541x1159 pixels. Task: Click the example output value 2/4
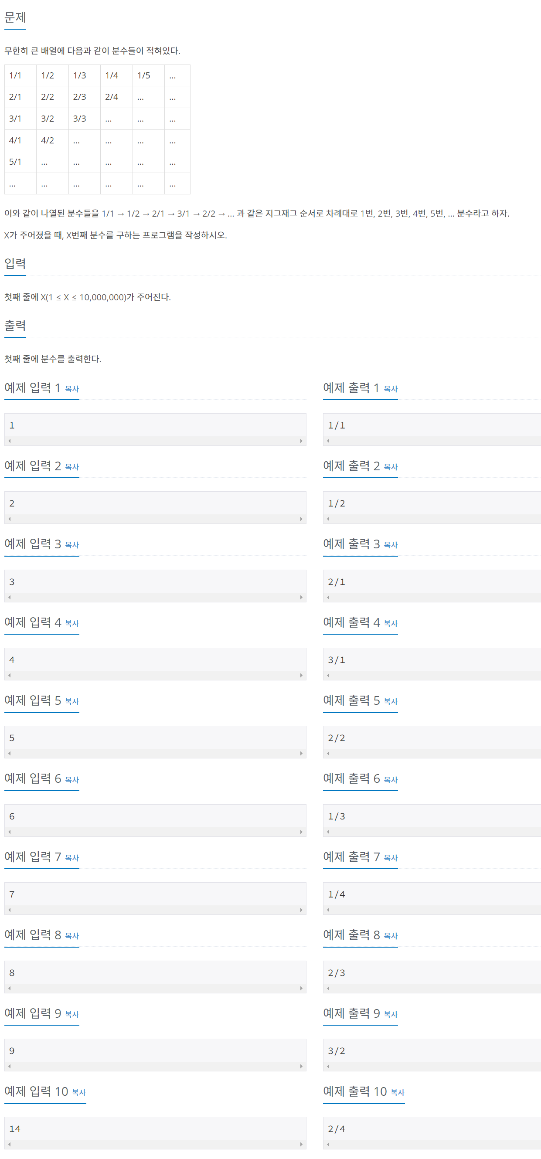(337, 1129)
